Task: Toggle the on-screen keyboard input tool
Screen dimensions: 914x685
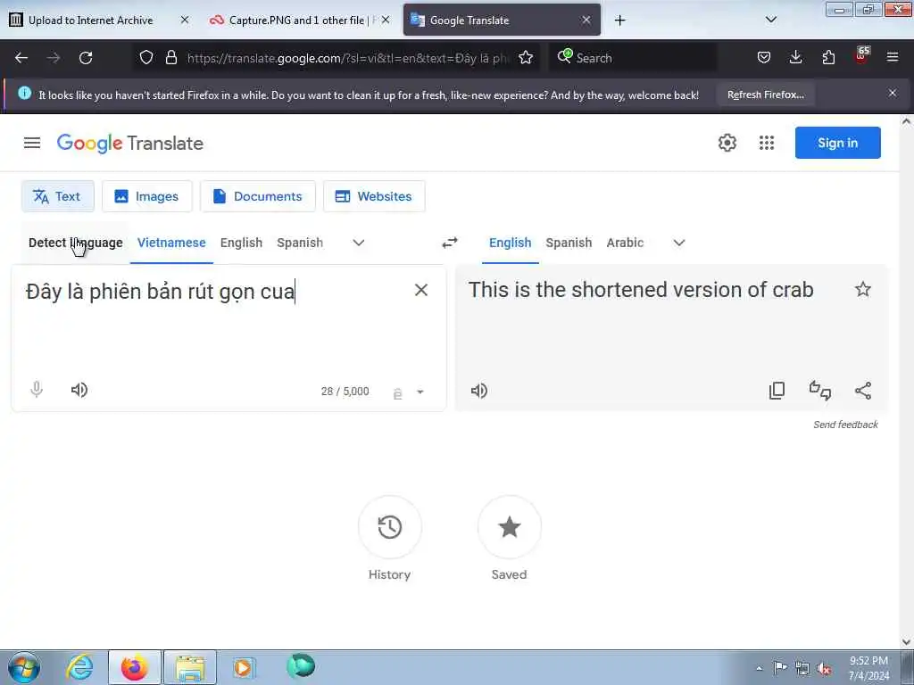Action: point(397,393)
